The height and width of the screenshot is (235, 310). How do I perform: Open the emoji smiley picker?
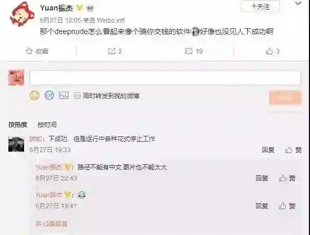[35, 95]
